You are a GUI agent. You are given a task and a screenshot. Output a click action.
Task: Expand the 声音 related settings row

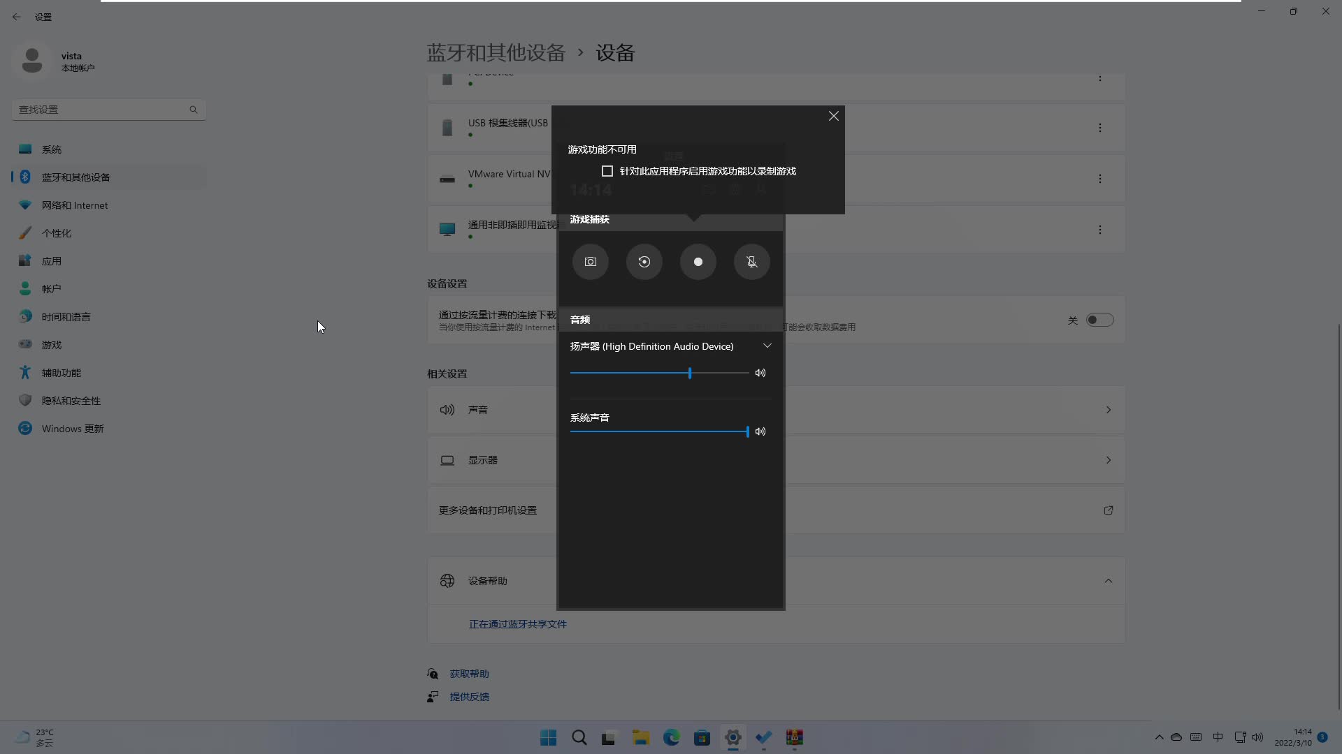click(1109, 410)
